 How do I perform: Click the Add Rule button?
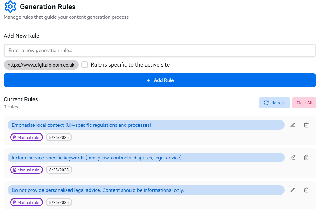(x=160, y=80)
